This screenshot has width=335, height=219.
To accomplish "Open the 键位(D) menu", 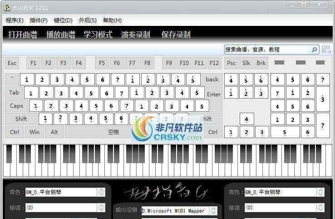I will point(63,20).
